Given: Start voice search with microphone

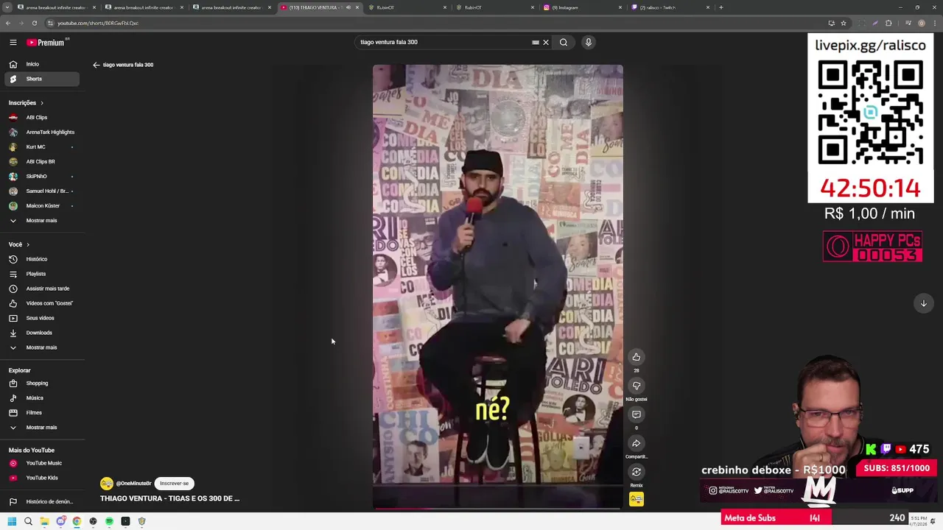Looking at the screenshot, I should [x=588, y=42].
